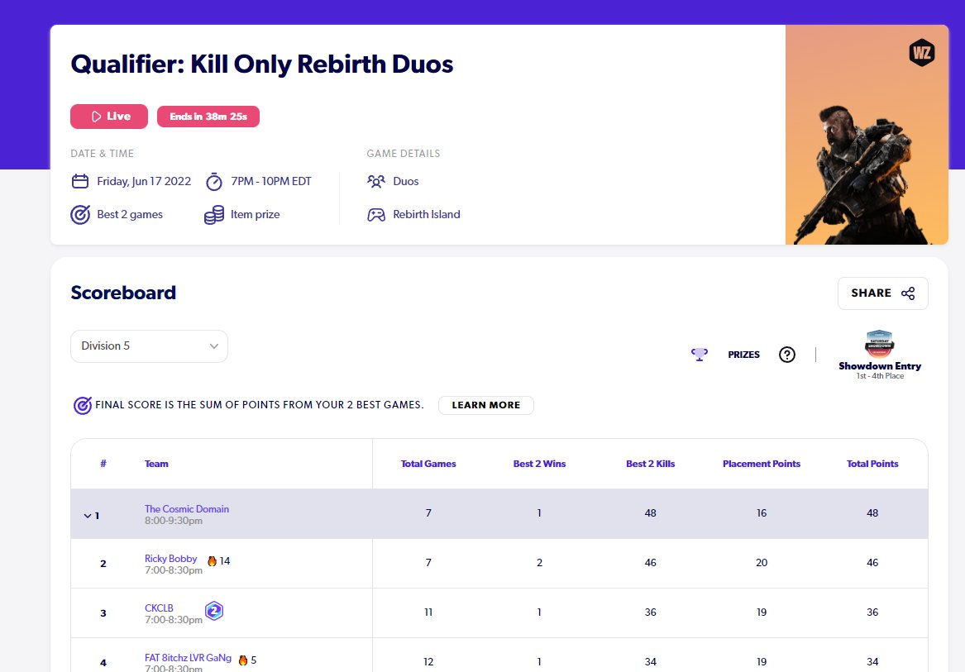Click the target icon before FINAL SCORE text

(x=83, y=405)
